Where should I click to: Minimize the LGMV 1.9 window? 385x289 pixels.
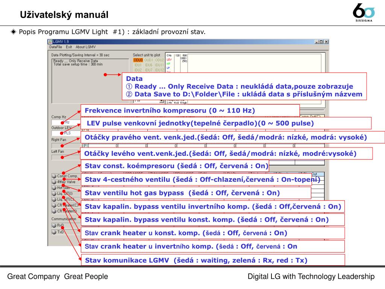(x=317, y=42)
